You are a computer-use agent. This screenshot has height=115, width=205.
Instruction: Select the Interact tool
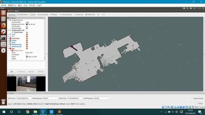point(12,15)
